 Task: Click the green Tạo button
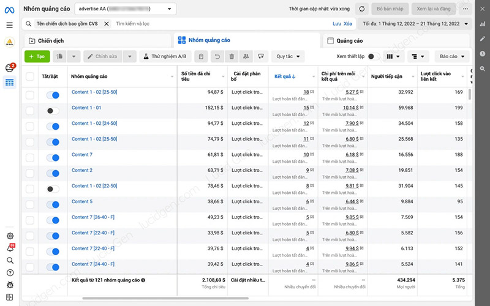(x=37, y=56)
